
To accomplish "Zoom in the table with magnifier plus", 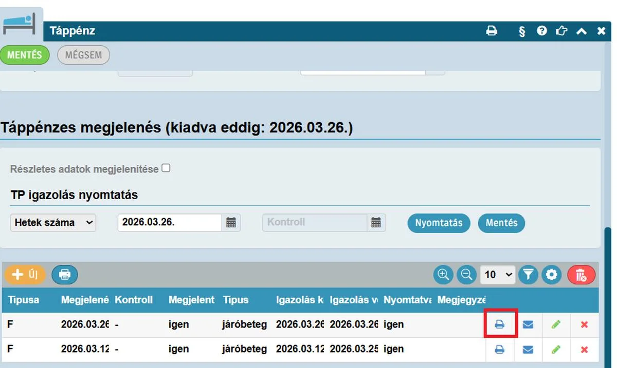I will (443, 275).
